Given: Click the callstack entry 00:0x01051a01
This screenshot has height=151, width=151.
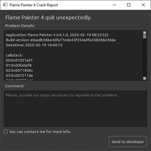Looking at the screenshot, I should click(x=19, y=60).
